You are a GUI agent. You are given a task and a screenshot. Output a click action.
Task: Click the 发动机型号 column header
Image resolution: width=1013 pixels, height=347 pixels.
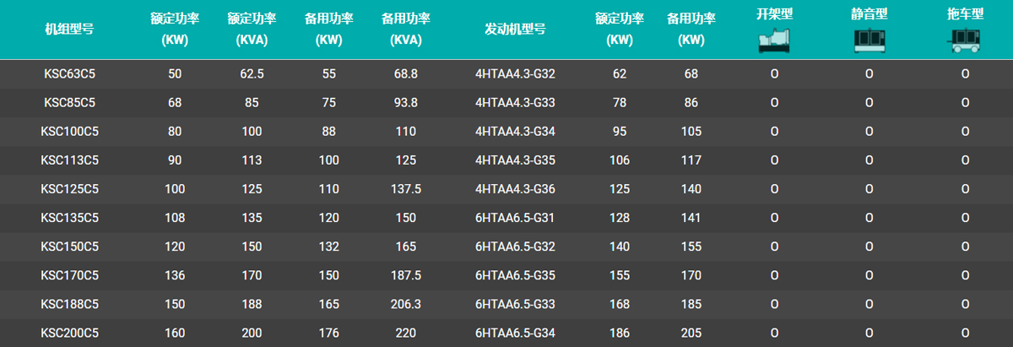click(x=515, y=28)
